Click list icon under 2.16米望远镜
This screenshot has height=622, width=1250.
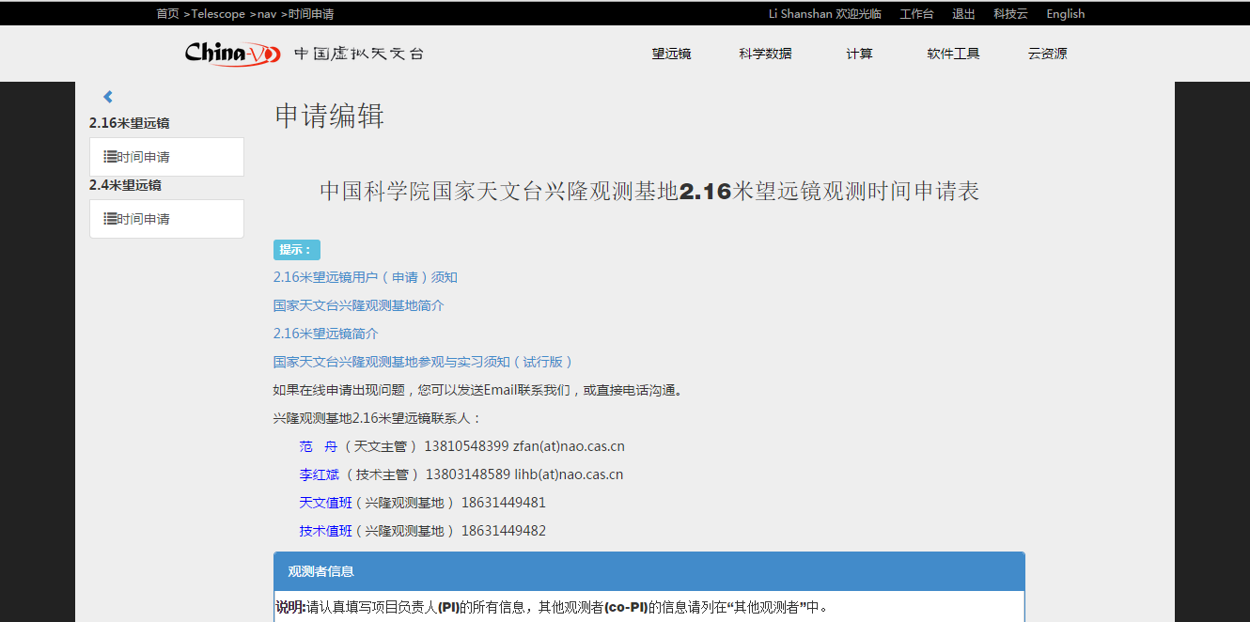(x=110, y=157)
